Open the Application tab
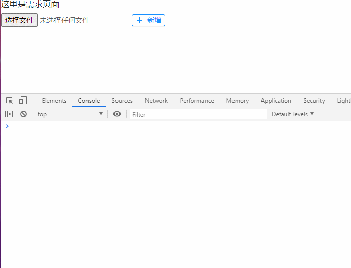The image size is (351, 268). (276, 101)
